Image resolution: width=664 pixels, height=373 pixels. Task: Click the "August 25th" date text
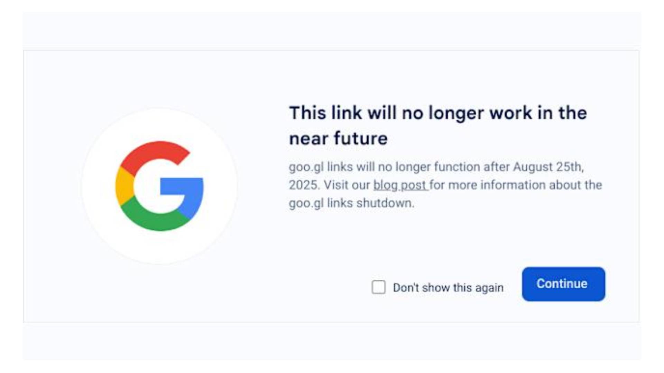coord(548,167)
